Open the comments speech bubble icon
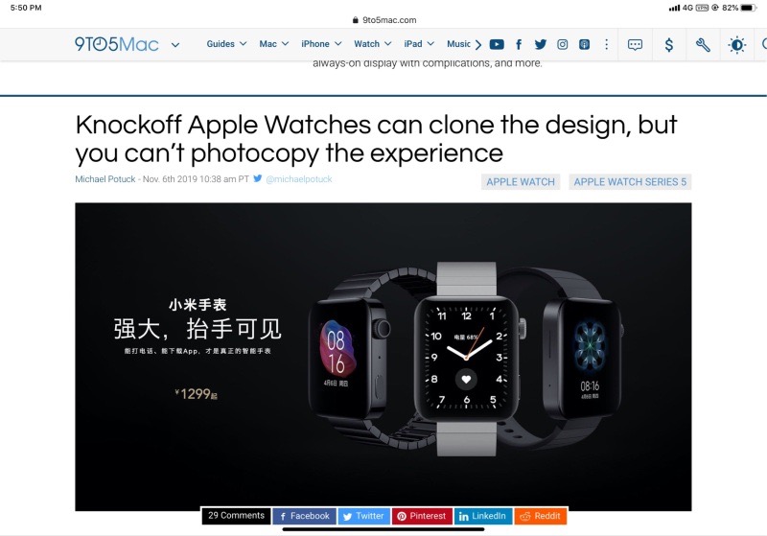The image size is (767, 536). (635, 45)
